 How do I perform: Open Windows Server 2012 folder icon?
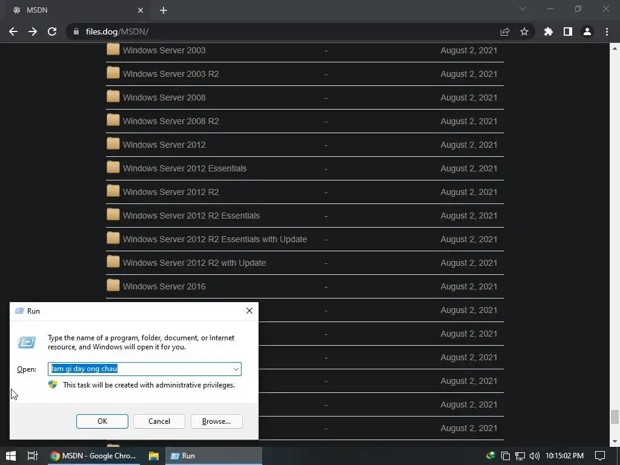click(x=113, y=144)
